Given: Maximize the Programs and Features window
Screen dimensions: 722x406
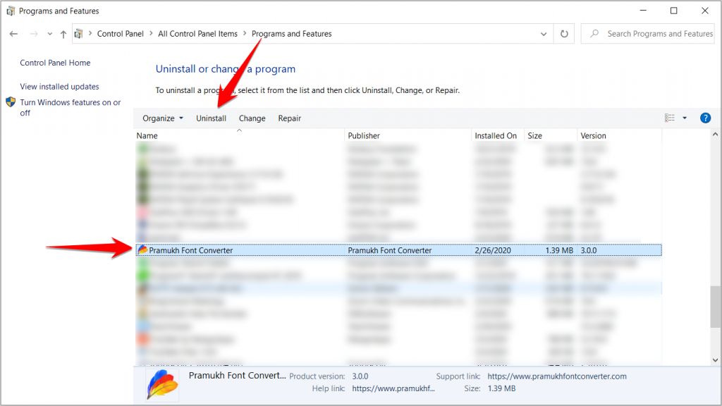Looking at the screenshot, I should coord(673,11).
